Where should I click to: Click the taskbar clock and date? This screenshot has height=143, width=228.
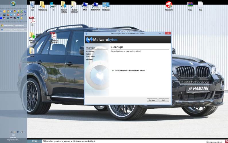tap(13, 137)
